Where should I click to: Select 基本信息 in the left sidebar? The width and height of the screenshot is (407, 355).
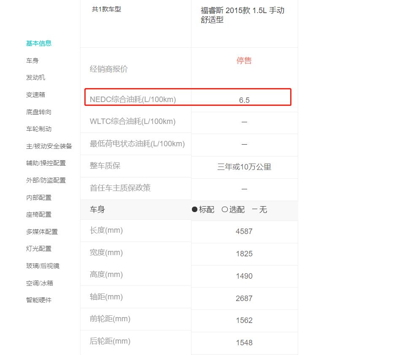[39, 43]
